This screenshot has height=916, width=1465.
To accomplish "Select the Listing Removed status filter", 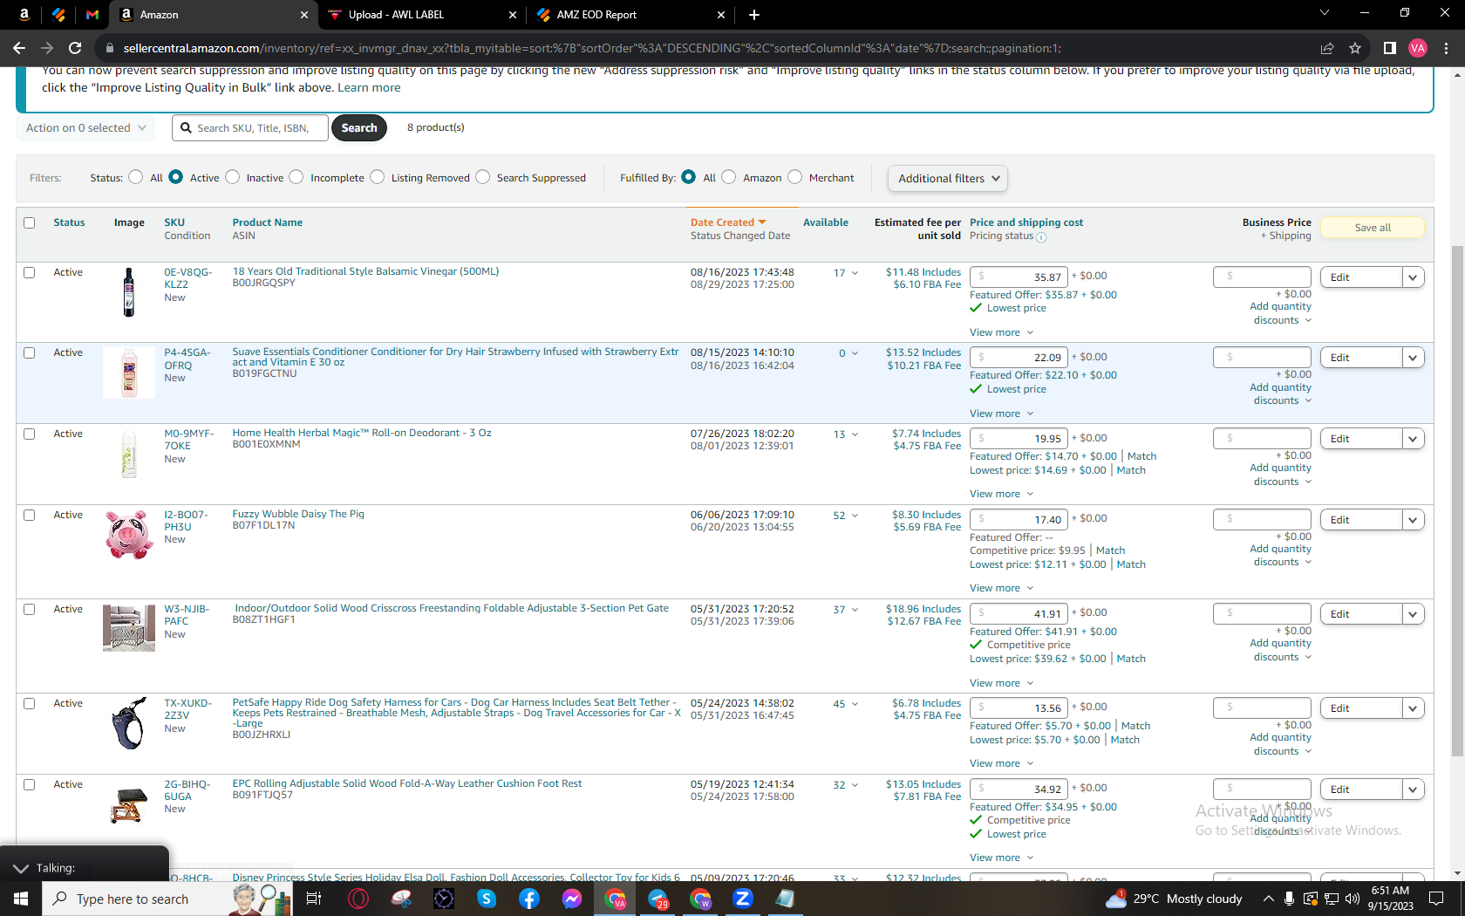I will click(x=377, y=177).
